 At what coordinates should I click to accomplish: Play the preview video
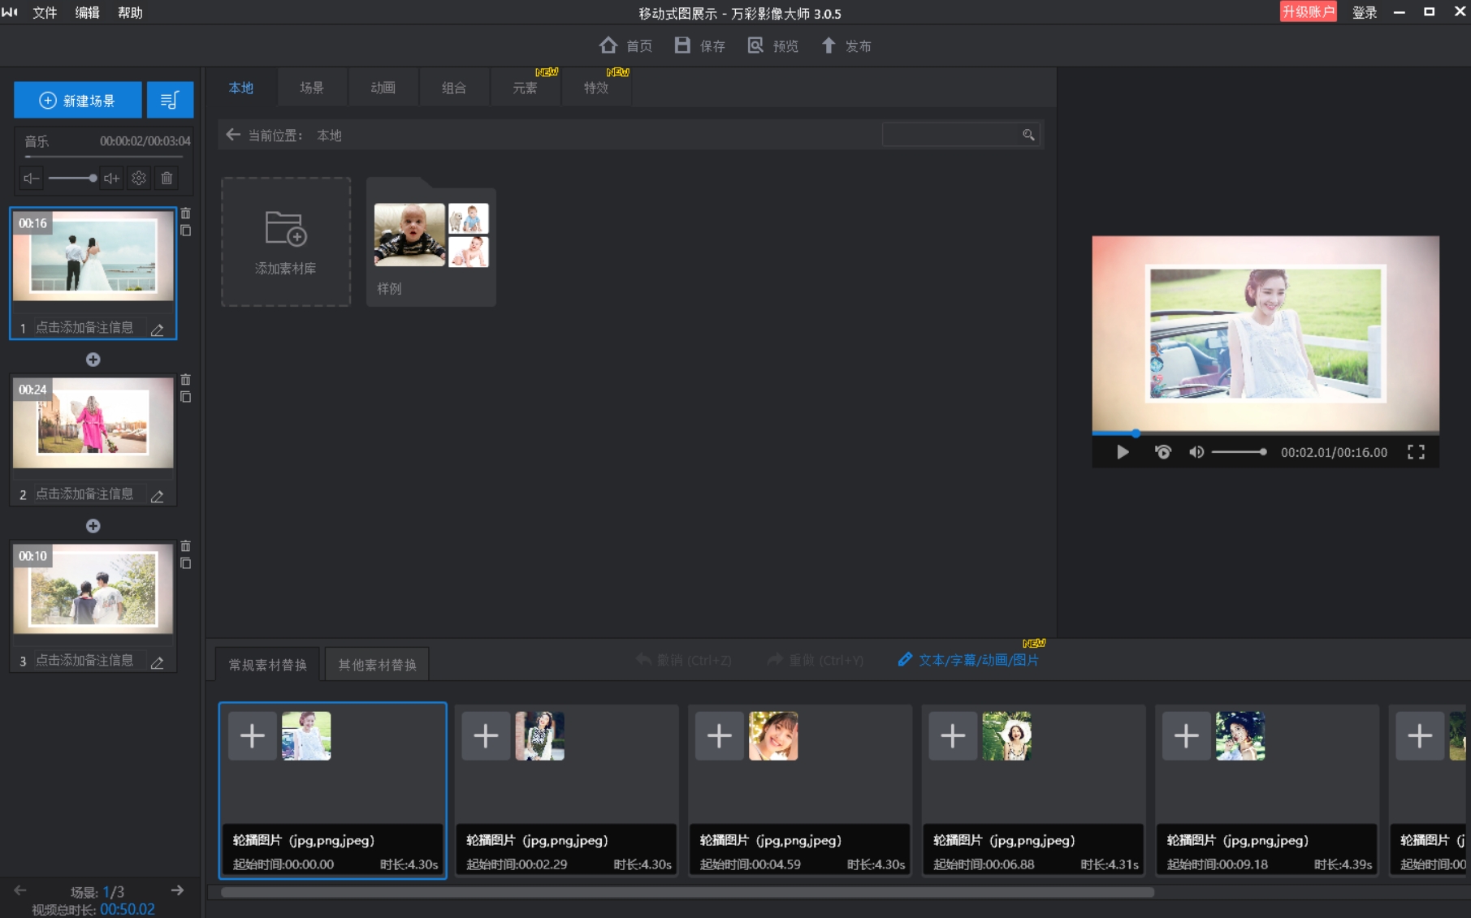tap(1123, 452)
